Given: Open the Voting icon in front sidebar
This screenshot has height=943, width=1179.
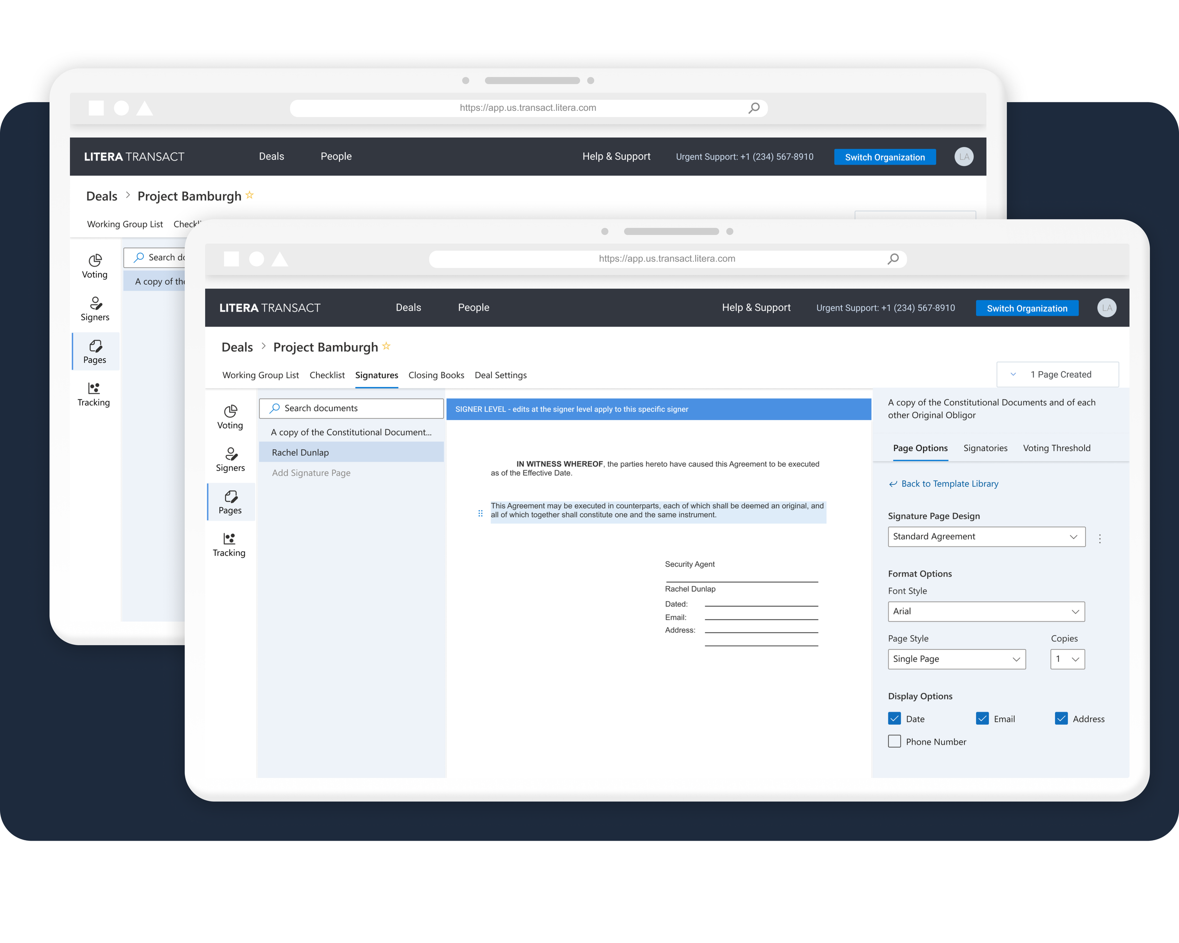Looking at the screenshot, I should coord(230,416).
